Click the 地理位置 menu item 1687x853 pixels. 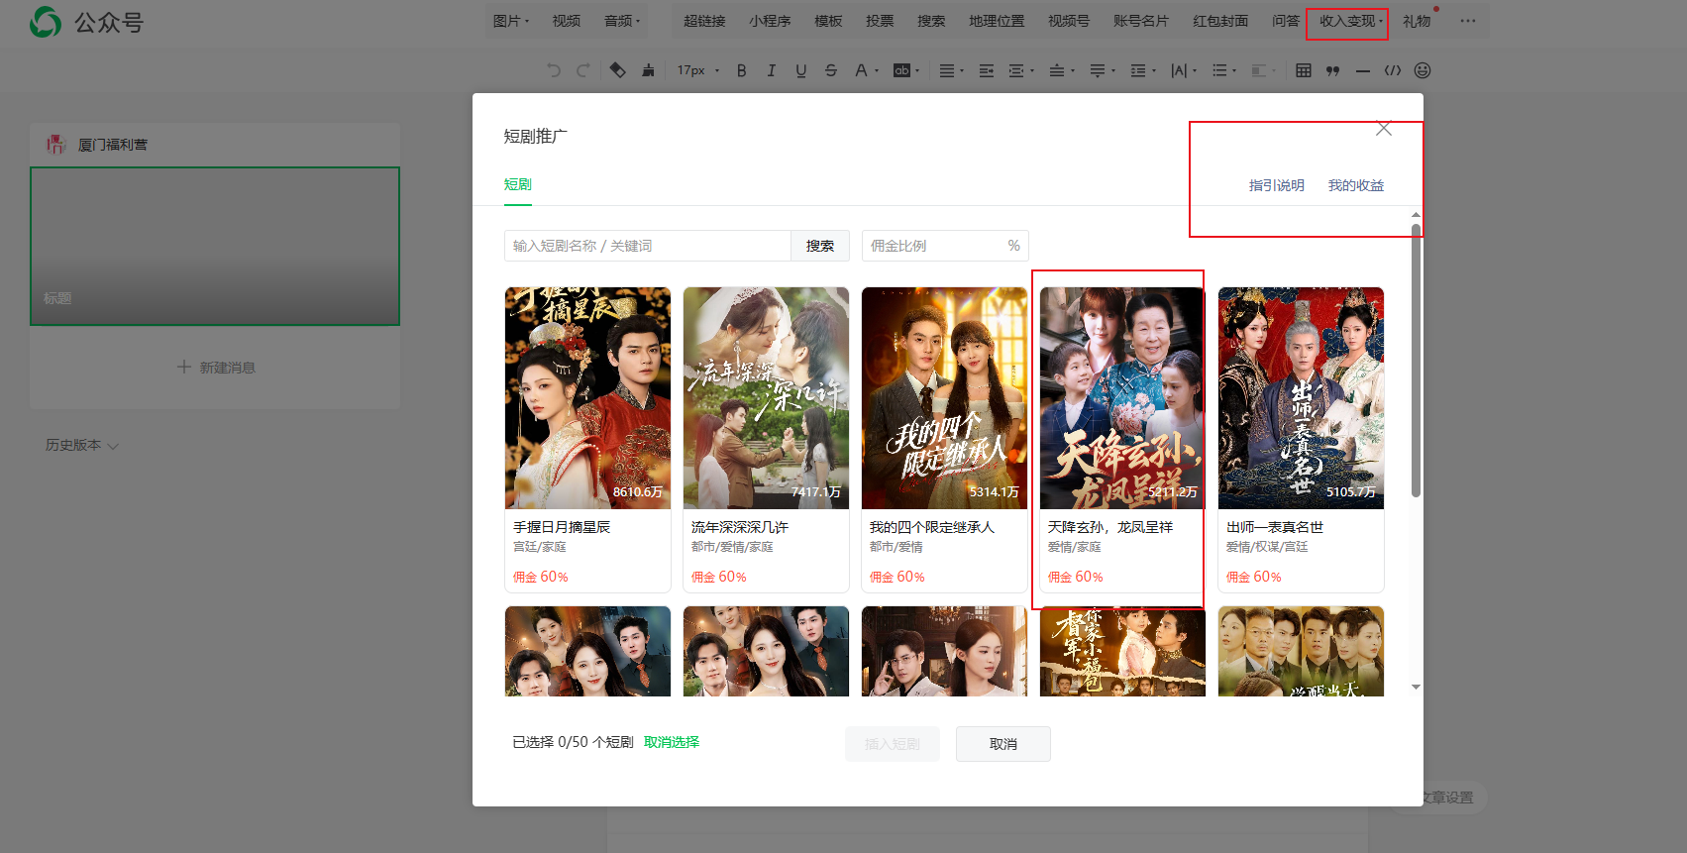tap(997, 21)
